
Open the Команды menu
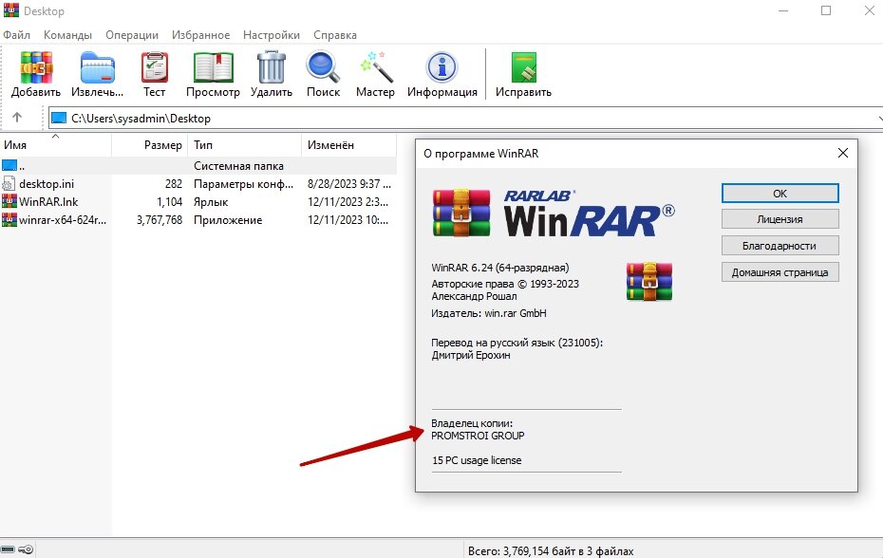point(67,35)
